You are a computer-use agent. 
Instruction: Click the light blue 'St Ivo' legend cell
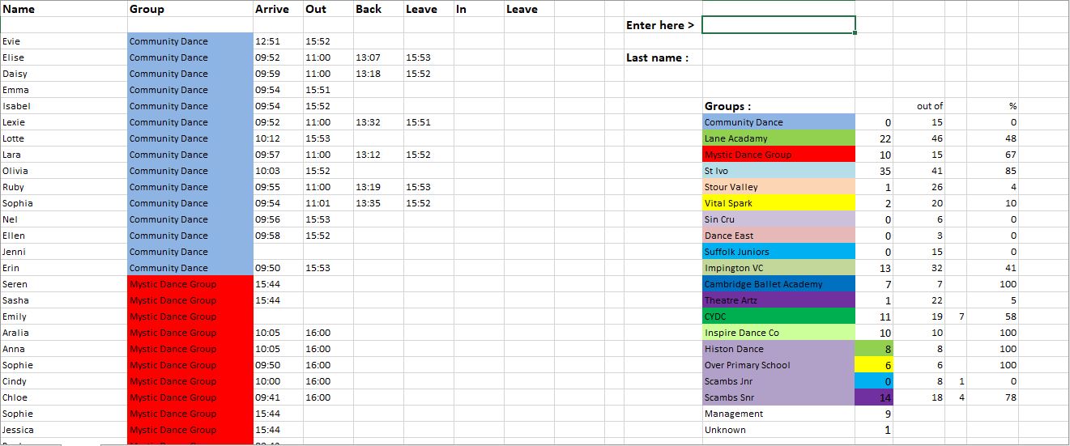(778, 171)
